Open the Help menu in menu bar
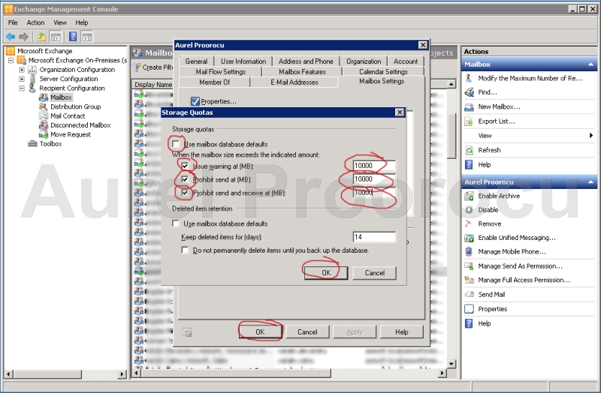 click(82, 22)
